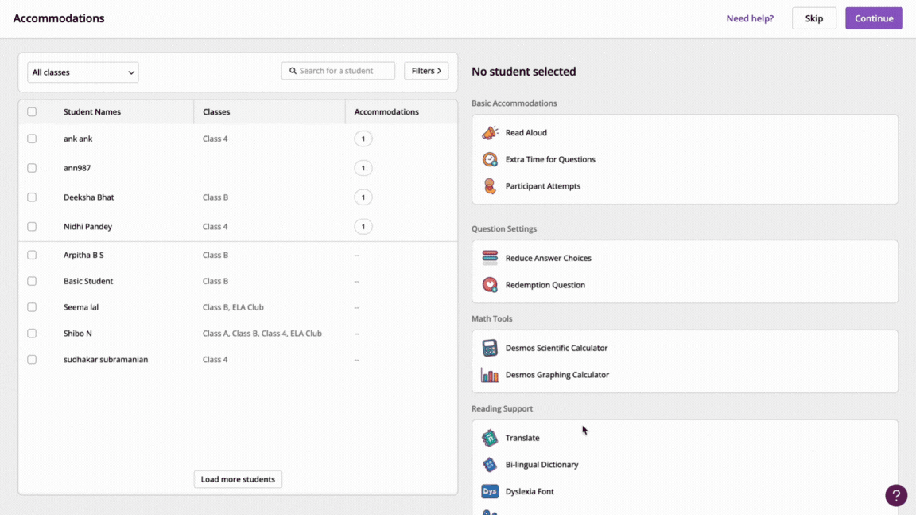Click 'Class A, Class B, Class 4, ELA Club' cell
The height and width of the screenshot is (515, 916).
tap(262, 334)
